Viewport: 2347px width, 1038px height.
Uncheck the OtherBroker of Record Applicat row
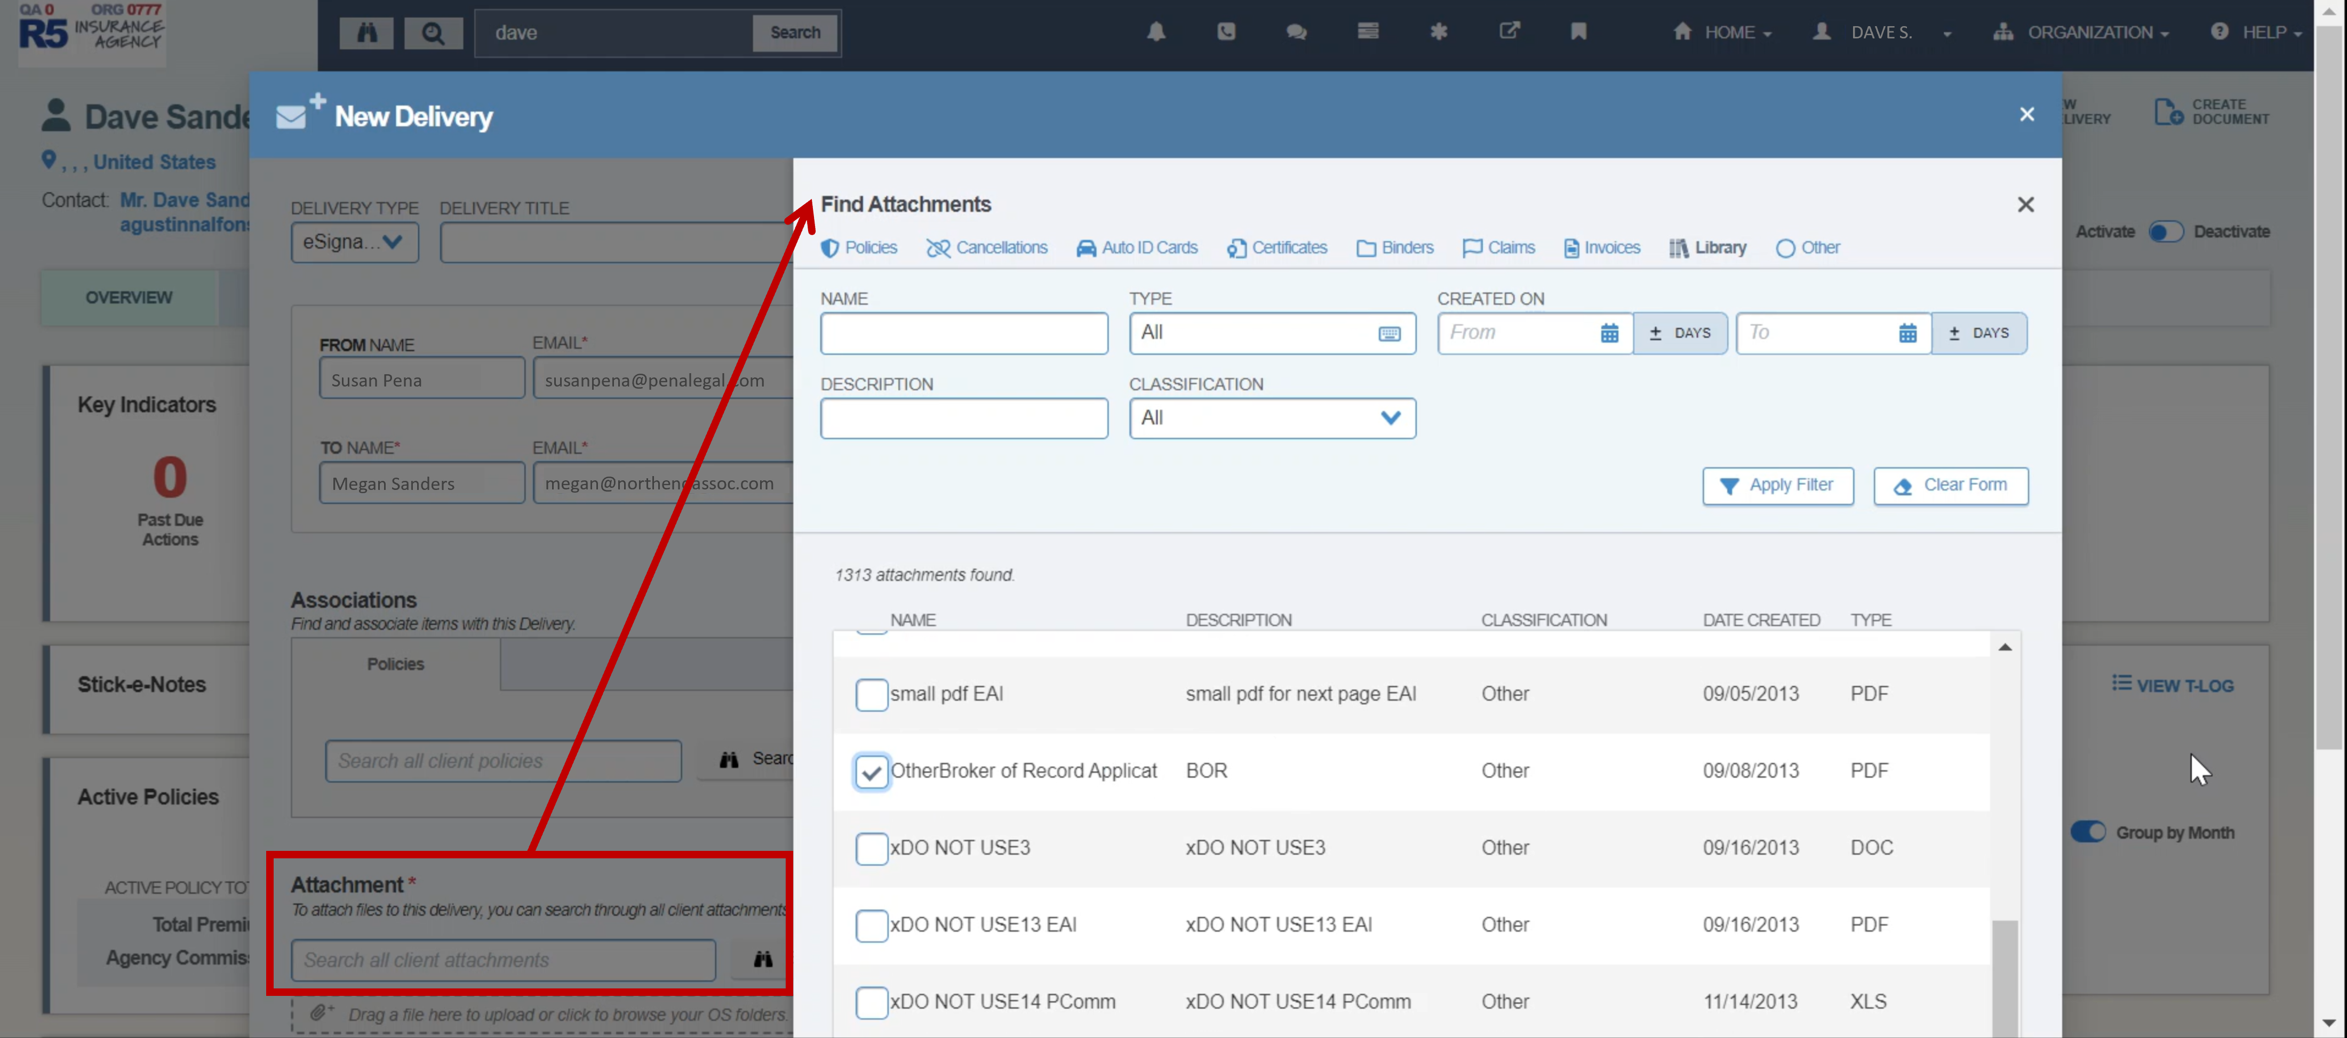(871, 771)
